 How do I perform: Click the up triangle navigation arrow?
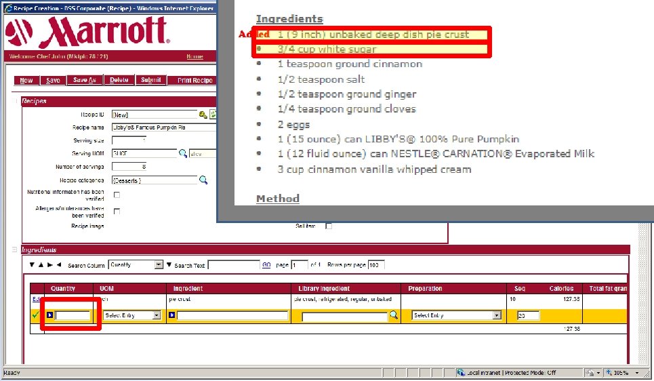tap(41, 264)
